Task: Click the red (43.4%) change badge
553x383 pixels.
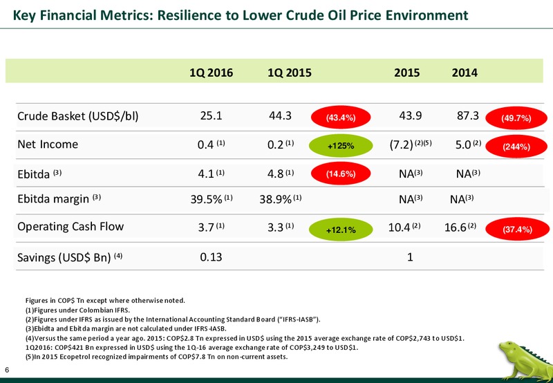Action: point(341,118)
